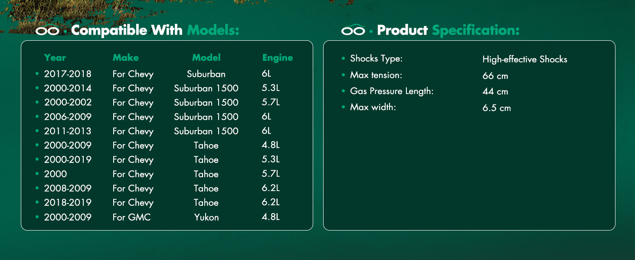The width and height of the screenshot is (635, 260).
Task: Click the Engine column header
Action: [x=278, y=58]
